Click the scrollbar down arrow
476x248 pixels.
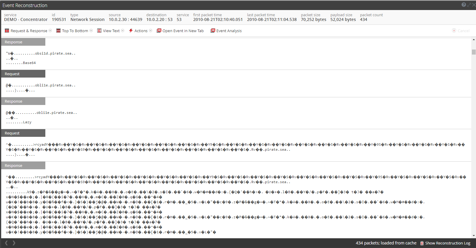point(474,236)
